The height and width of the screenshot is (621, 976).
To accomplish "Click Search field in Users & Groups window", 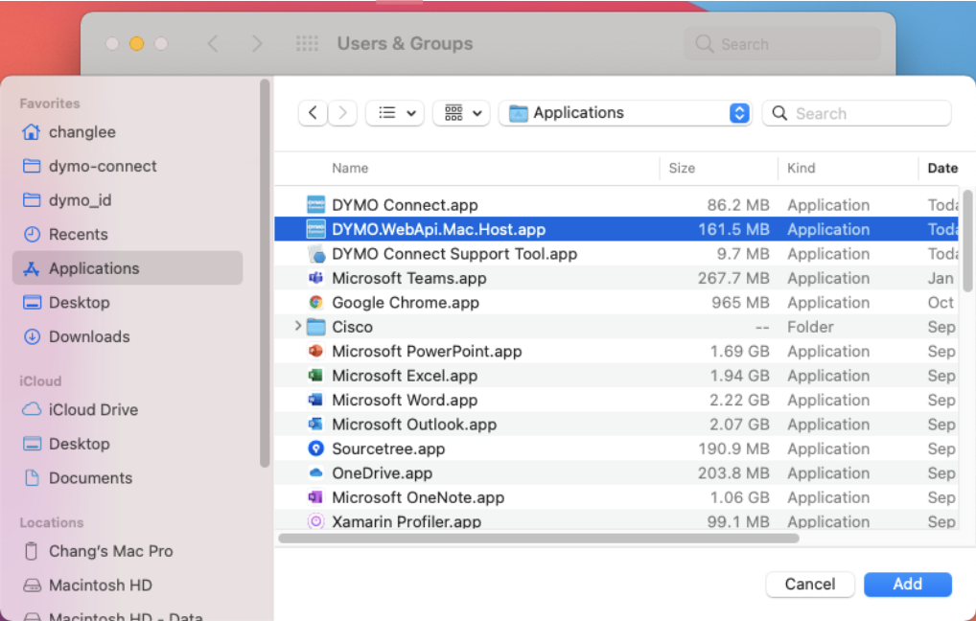I will (x=783, y=43).
